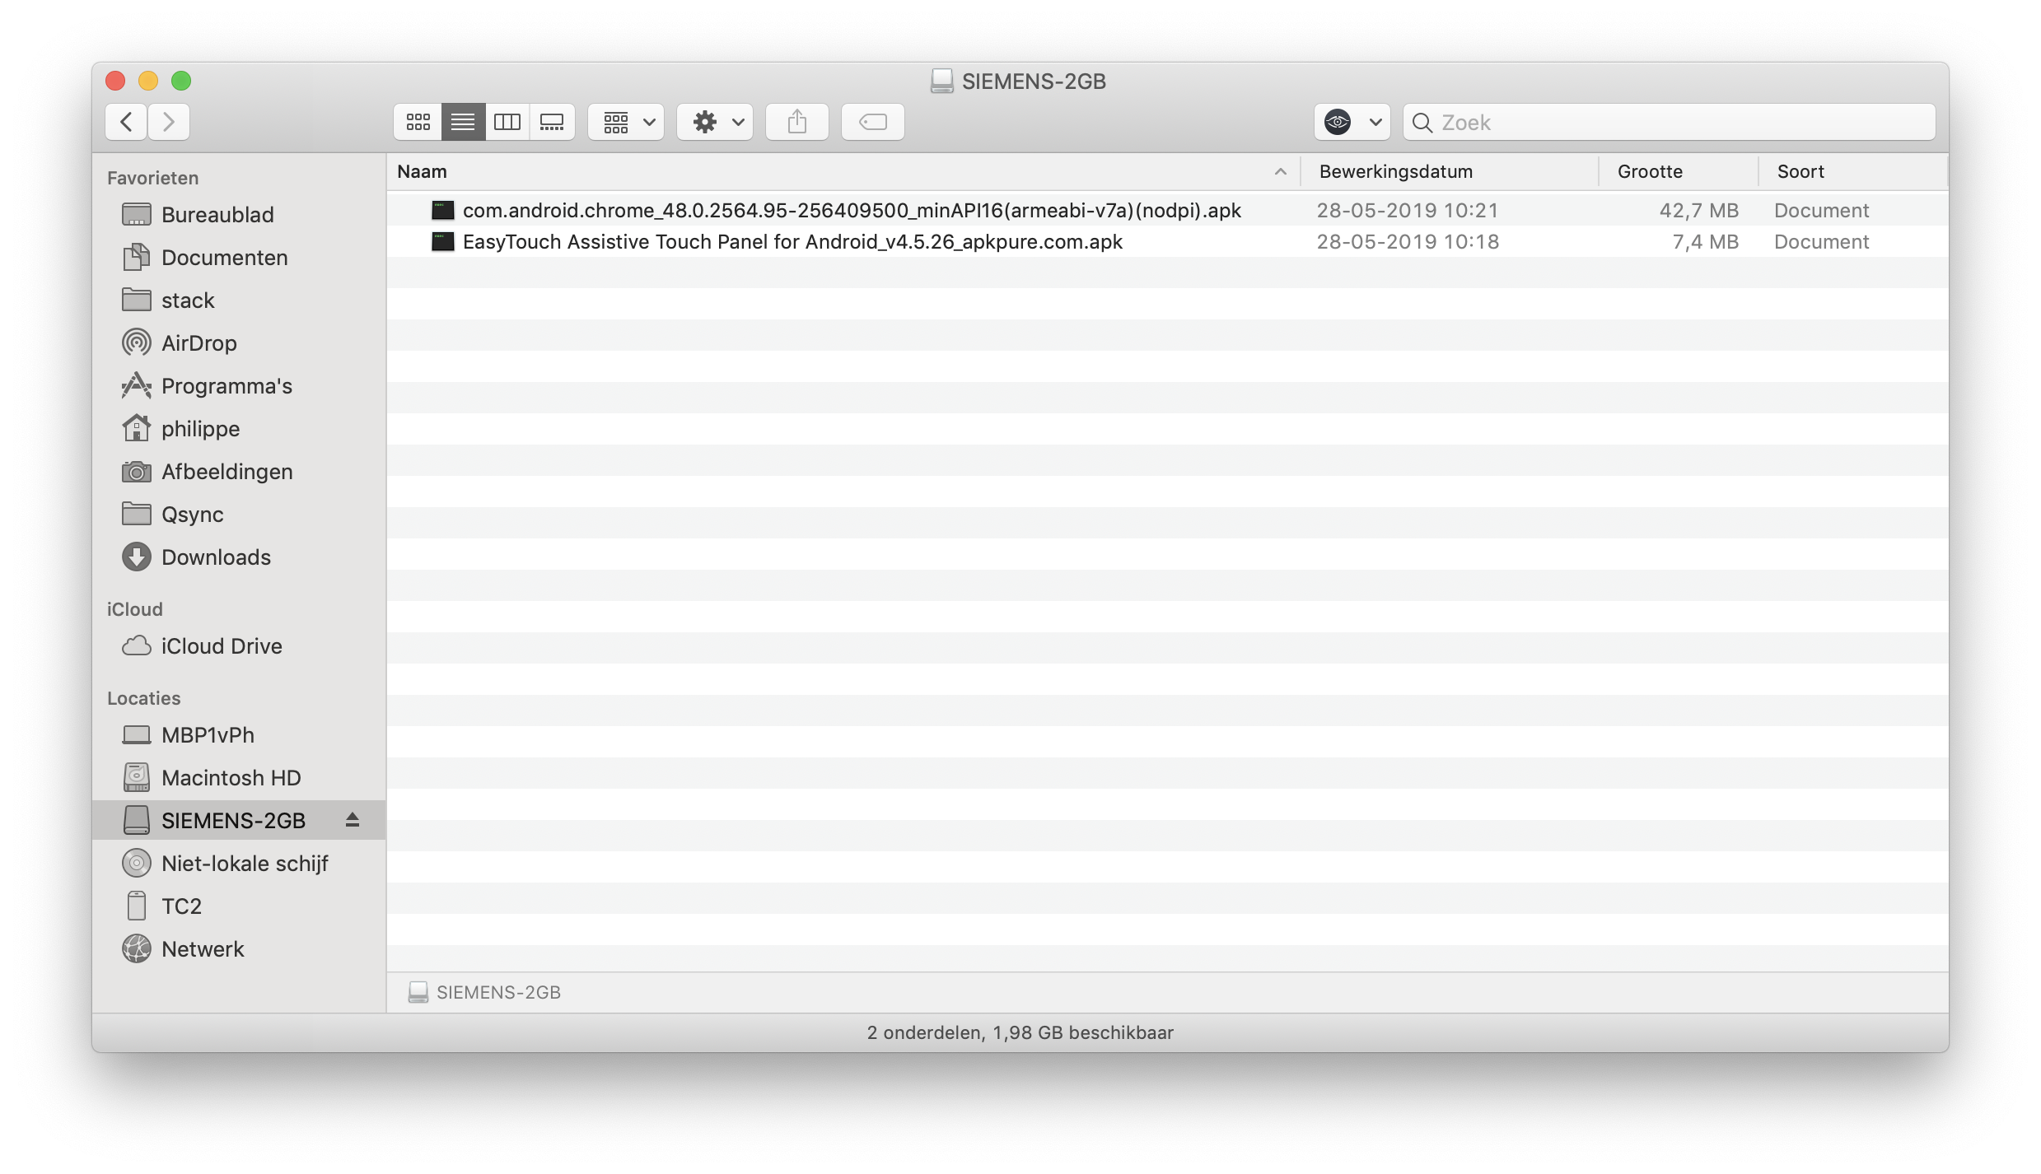This screenshot has width=2041, height=1174.
Task: Go back with the left arrow
Action: pyautogui.click(x=126, y=123)
